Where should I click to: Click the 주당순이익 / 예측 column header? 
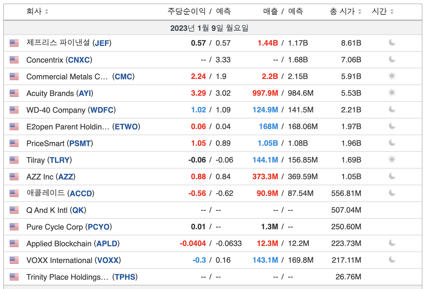click(199, 12)
